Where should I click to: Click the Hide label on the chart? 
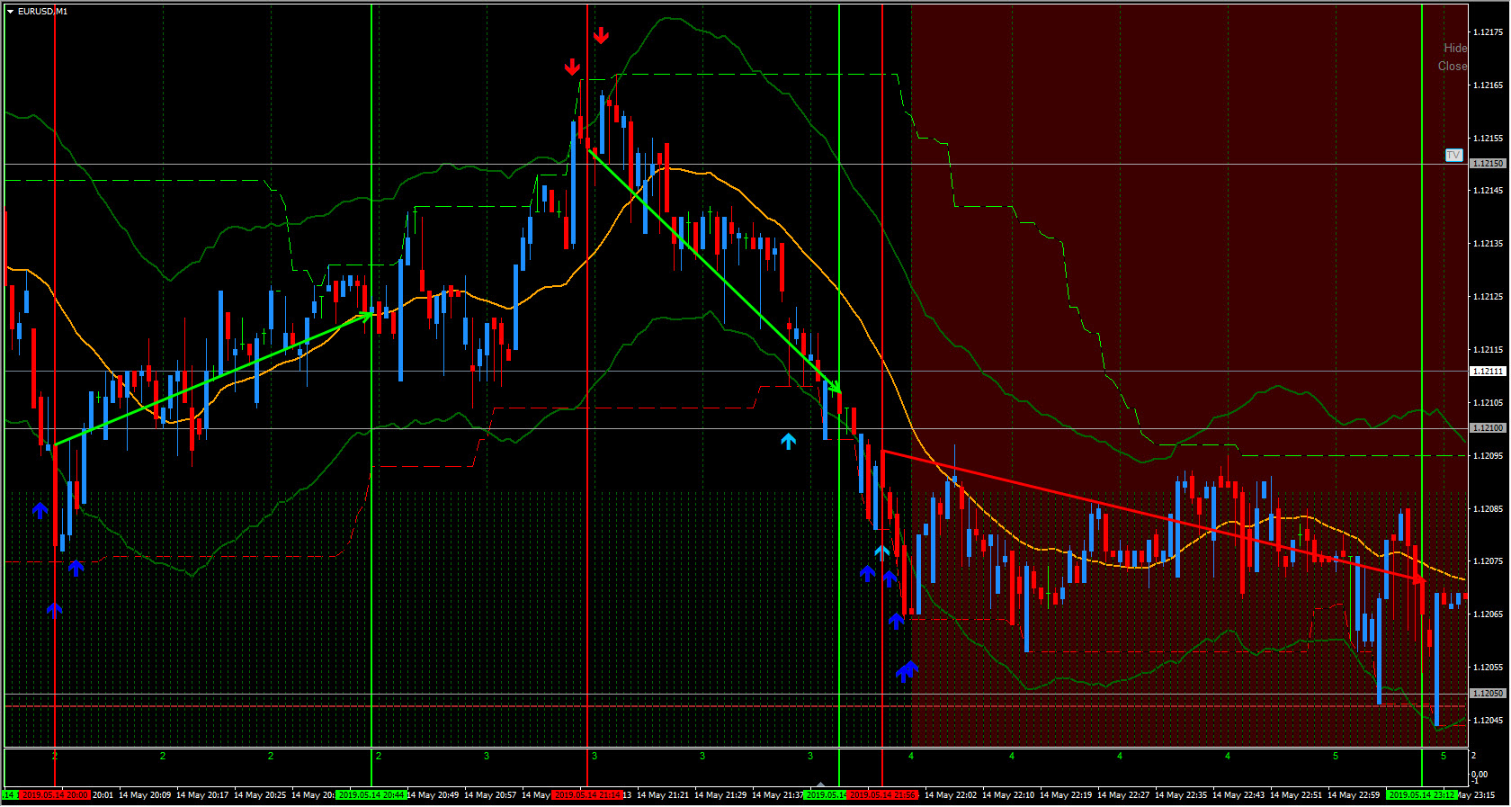pos(1454,48)
